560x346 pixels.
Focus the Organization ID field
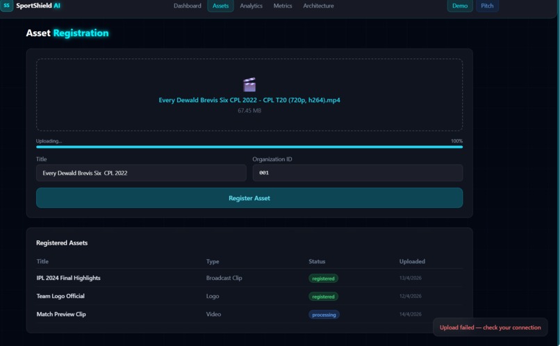pos(358,173)
